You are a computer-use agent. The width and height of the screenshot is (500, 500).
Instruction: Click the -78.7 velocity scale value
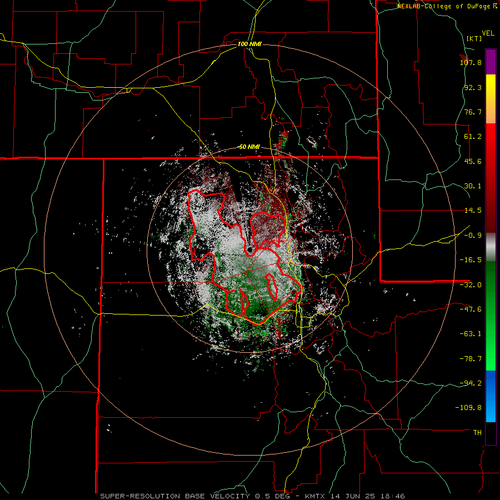(x=471, y=359)
